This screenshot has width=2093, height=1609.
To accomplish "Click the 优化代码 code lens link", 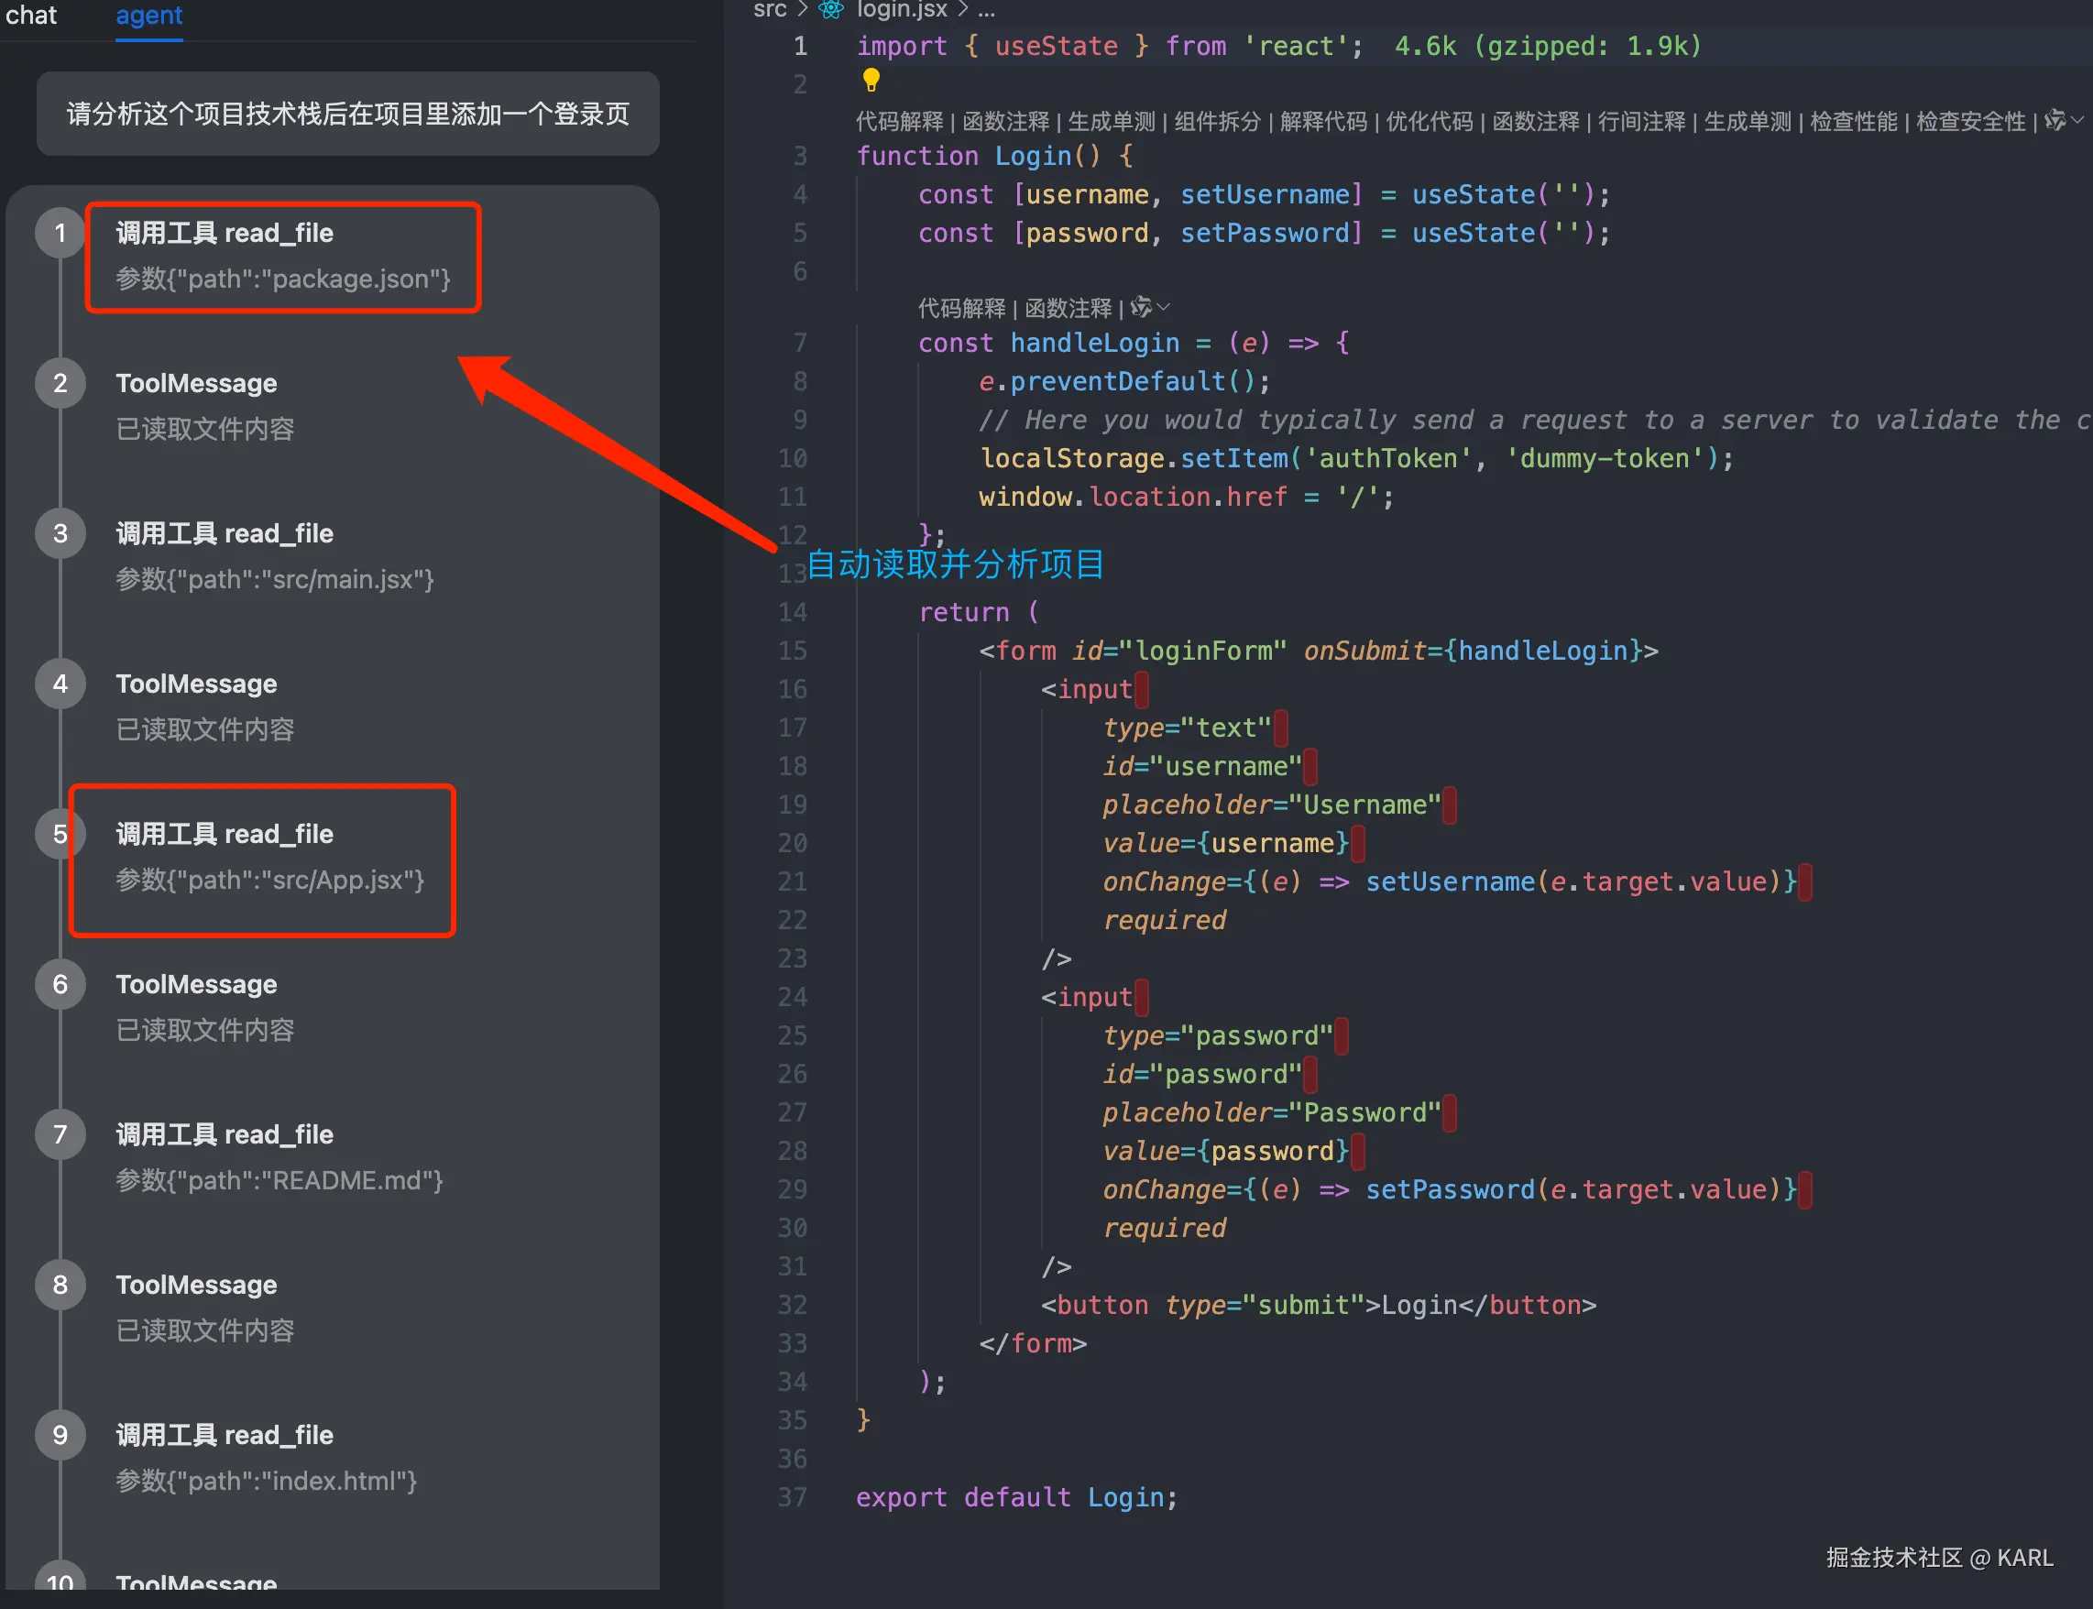I will tap(1429, 122).
